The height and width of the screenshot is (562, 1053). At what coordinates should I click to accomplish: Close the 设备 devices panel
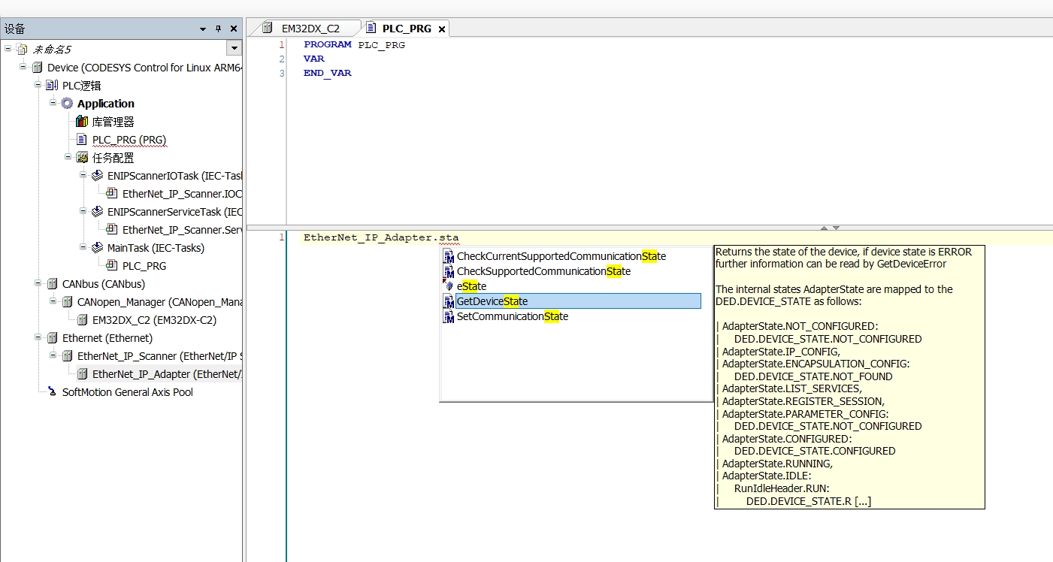tap(234, 29)
